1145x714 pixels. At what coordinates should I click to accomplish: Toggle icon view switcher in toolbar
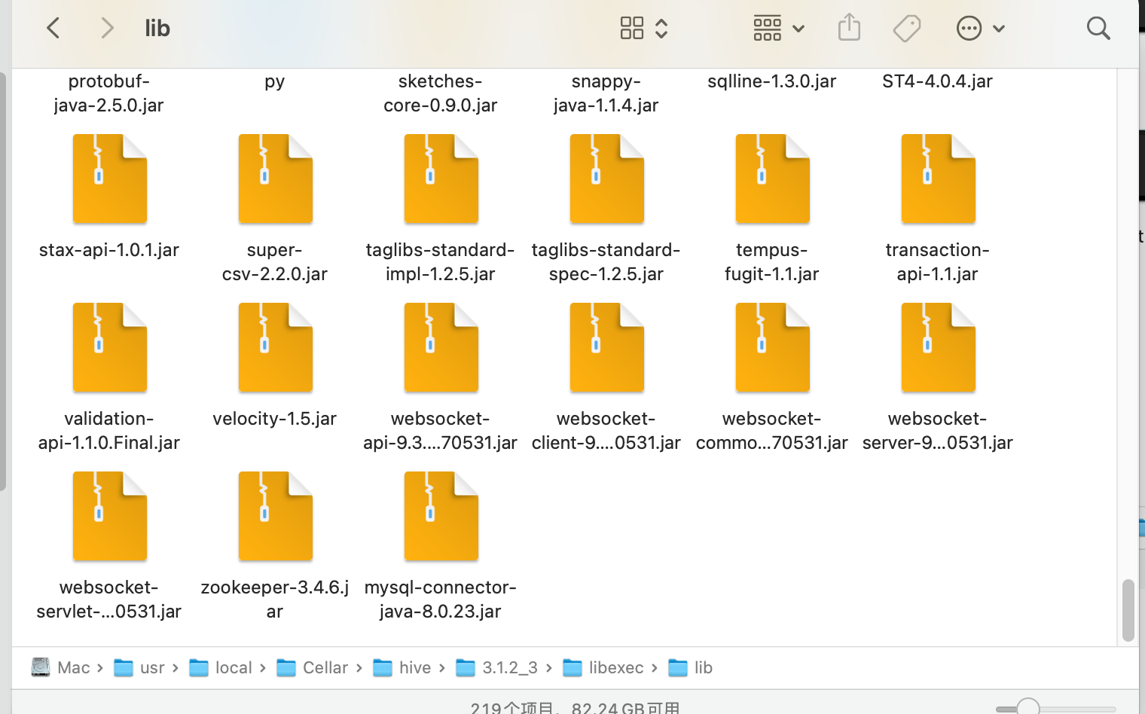[x=643, y=29]
